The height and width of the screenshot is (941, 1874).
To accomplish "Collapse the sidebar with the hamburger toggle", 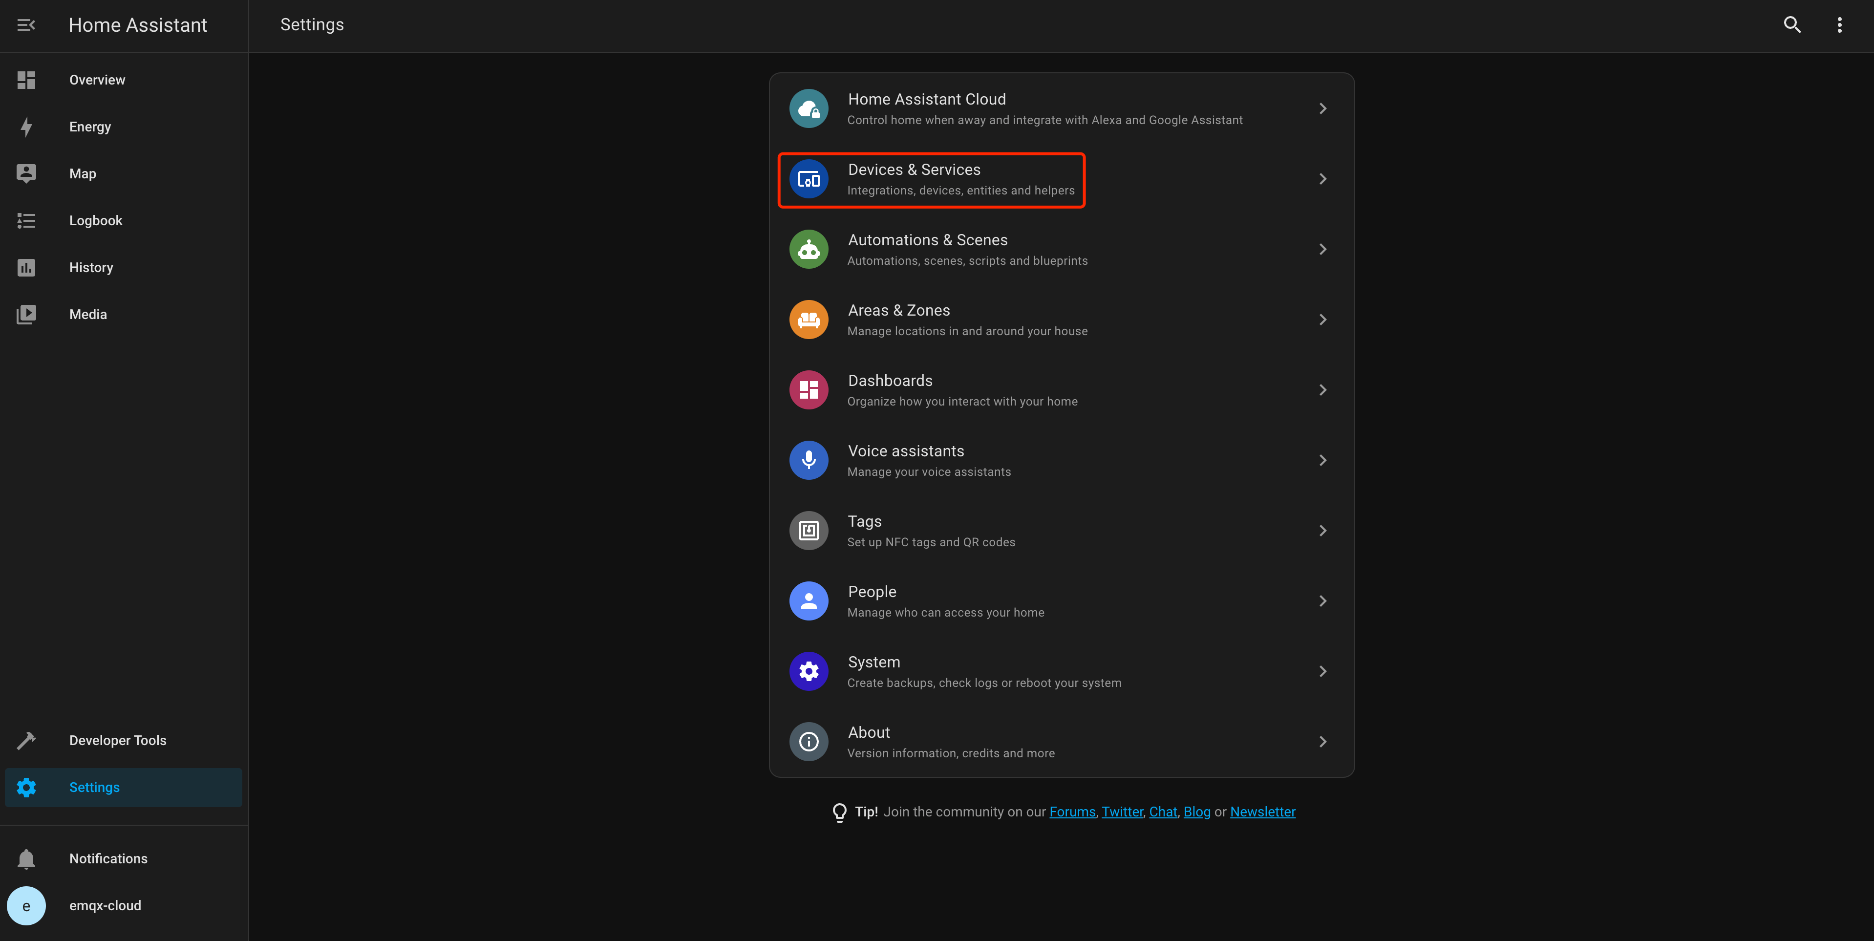I will 26,24.
